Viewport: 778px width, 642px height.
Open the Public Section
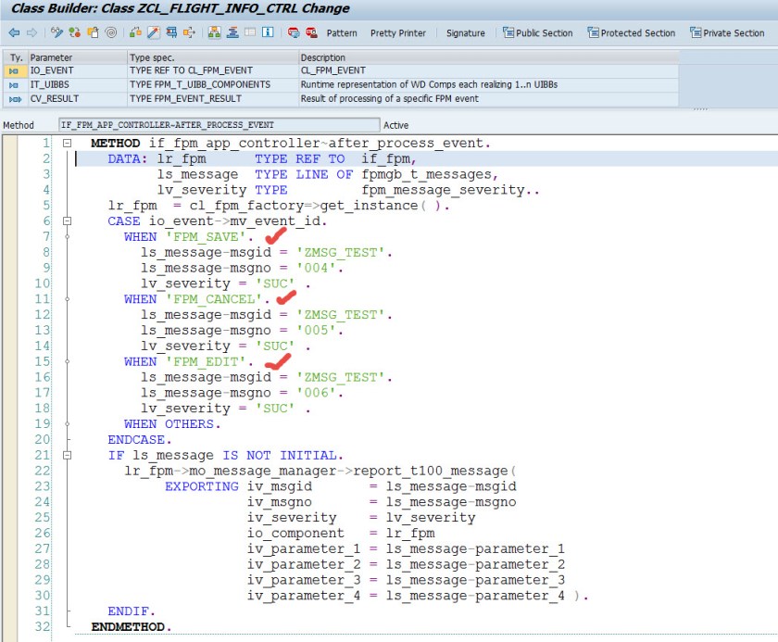click(x=537, y=32)
